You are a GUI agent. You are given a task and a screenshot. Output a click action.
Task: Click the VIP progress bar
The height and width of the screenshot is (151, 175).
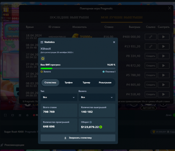click(x=78, y=68)
